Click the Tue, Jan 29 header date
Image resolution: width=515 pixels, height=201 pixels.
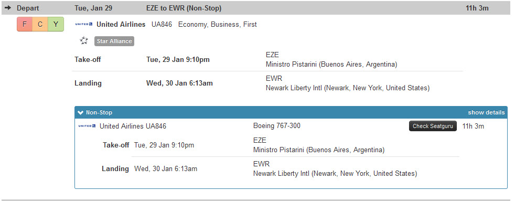[x=93, y=8]
